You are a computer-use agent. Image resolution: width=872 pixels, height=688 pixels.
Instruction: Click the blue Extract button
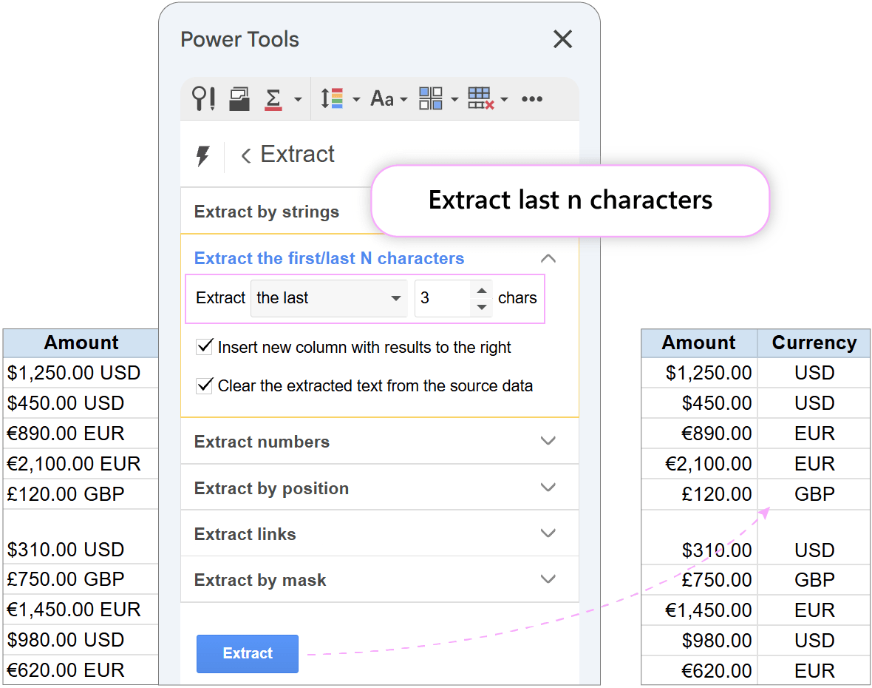click(248, 653)
